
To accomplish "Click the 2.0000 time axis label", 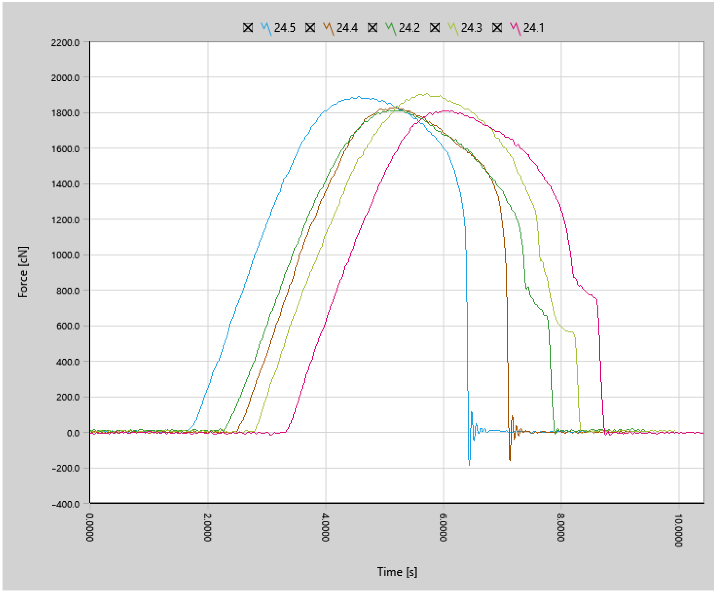I will click(x=207, y=527).
